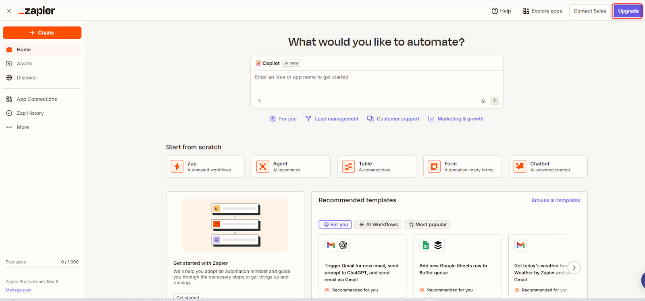Click the Chatbot card icon

(520, 166)
